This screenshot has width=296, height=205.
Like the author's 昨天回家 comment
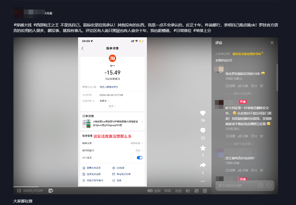pyautogui.click(x=254, y=136)
